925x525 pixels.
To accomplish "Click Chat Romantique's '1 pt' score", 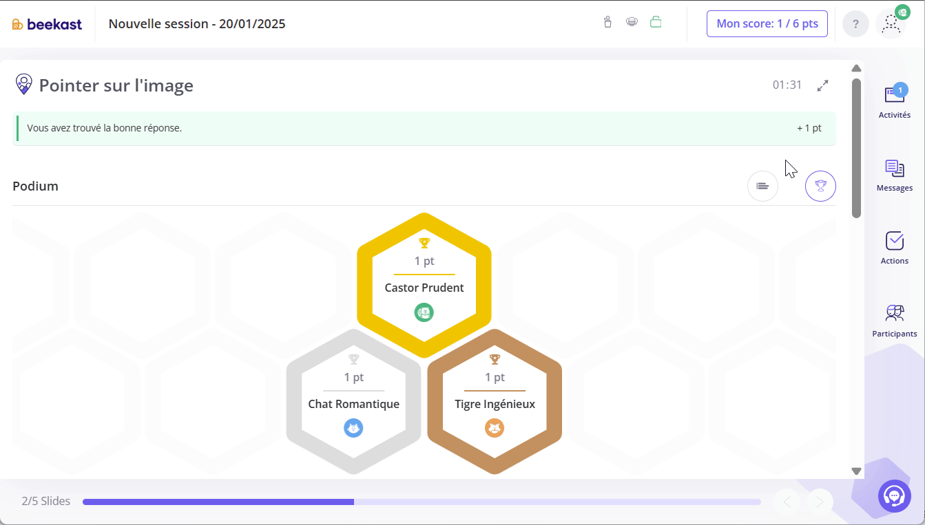I will pos(354,377).
